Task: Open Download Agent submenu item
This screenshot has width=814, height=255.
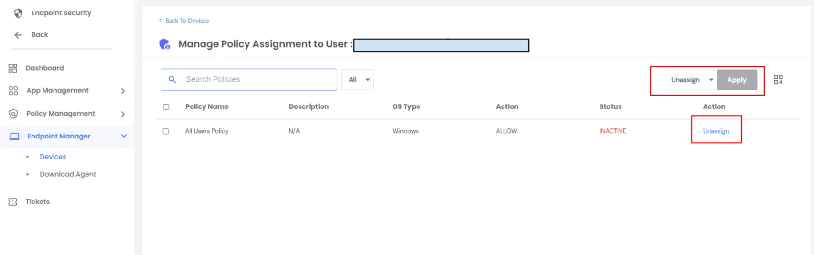Action: pos(68,174)
